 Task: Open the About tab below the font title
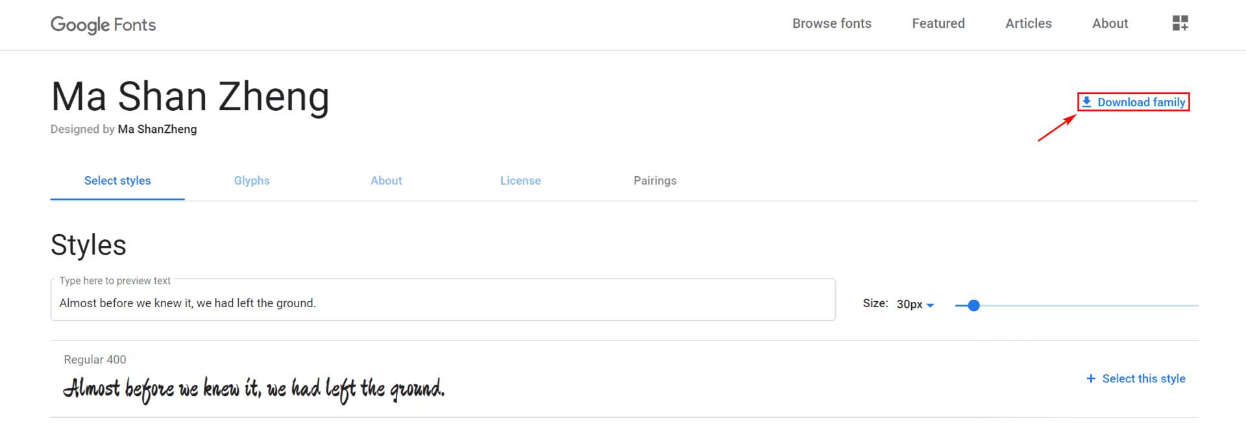[x=386, y=181]
